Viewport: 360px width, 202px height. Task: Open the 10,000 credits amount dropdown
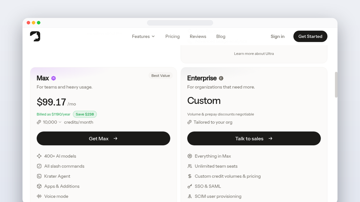(x=52, y=122)
